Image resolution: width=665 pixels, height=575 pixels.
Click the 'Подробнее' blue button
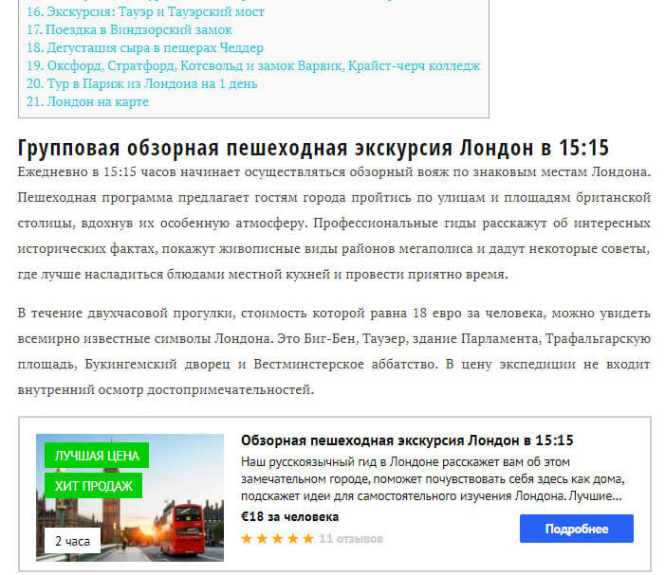(576, 529)
